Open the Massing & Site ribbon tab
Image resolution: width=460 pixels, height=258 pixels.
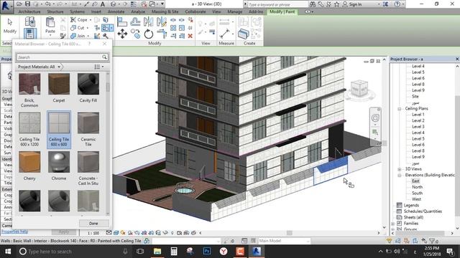(x=165, y=11)
